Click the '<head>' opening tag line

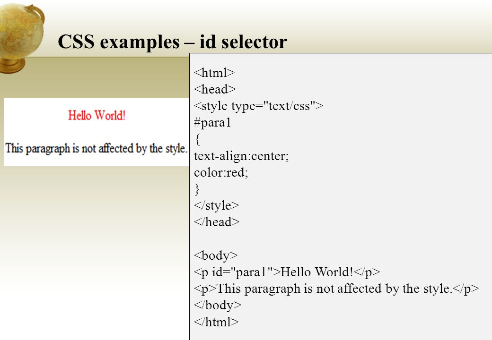click(x=215, y=89)
